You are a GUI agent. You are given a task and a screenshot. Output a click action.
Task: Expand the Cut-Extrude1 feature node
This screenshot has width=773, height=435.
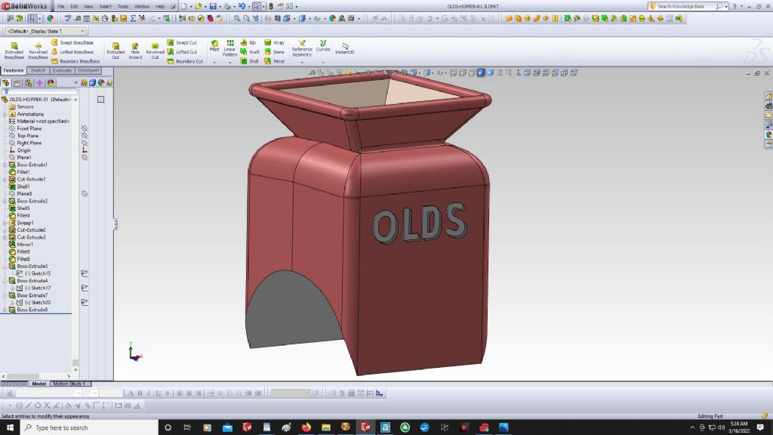[x=5, y=180]
